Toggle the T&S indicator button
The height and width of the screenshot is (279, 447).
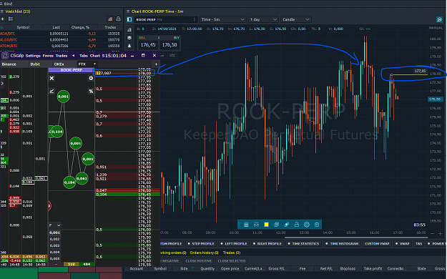[418, 244]
